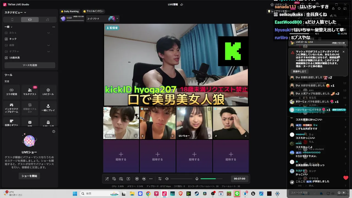Open the チャット&インタビュー tab
The image size is (352, 198).
[94, 11]
